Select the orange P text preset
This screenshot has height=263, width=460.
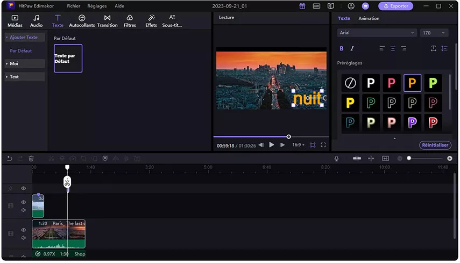[x=412, y=83]
